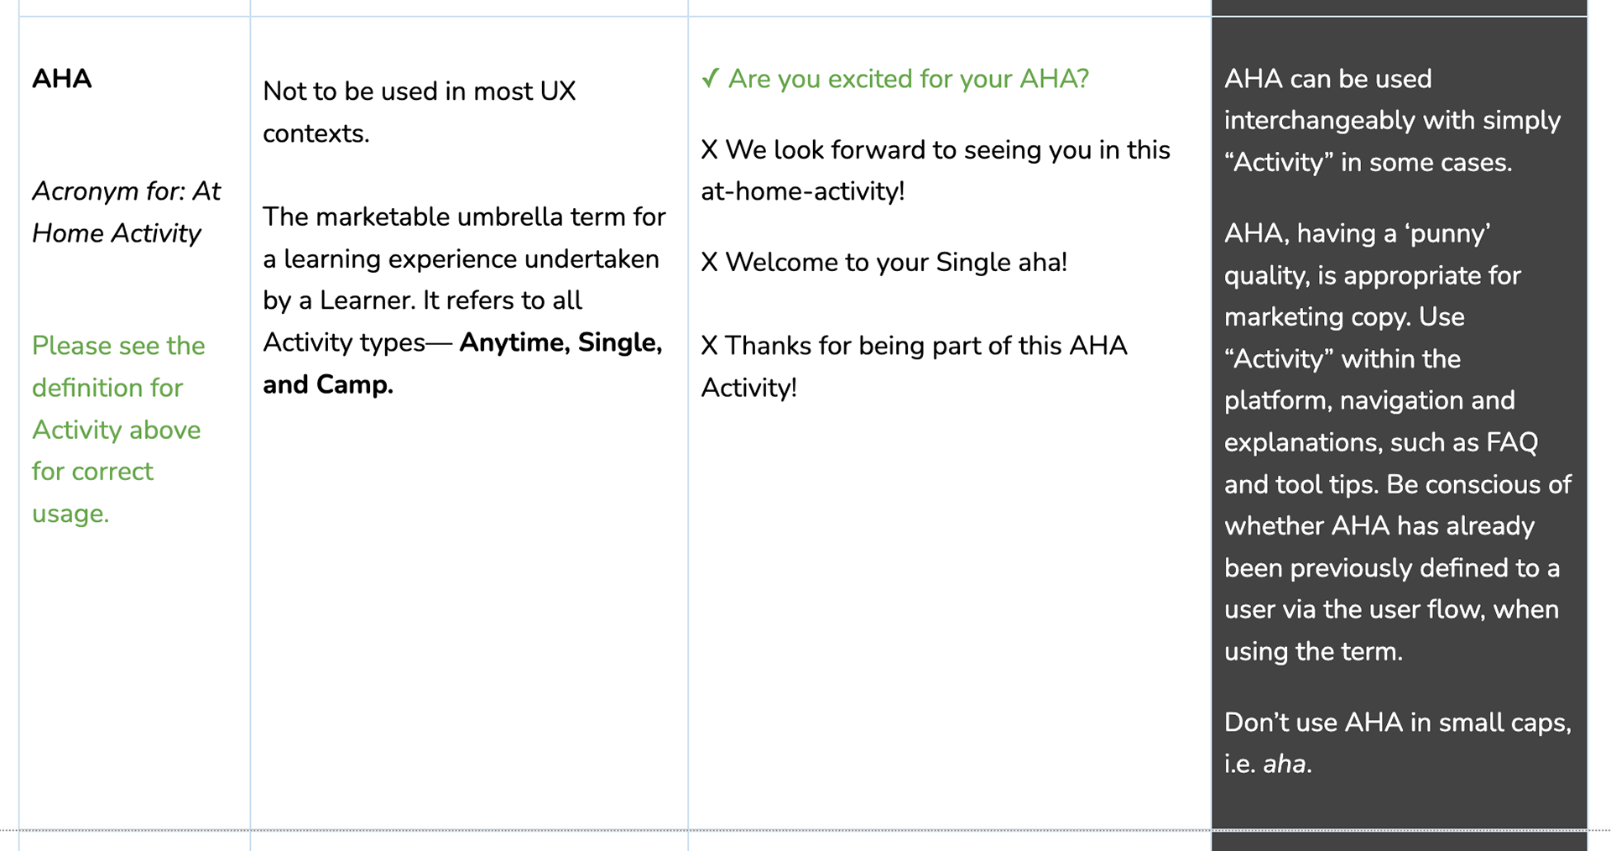Click 'Welcome to your Single aha!' example
Image resolution: width=1611 pixels, height=851 pixels.
(x=896, y=263)
